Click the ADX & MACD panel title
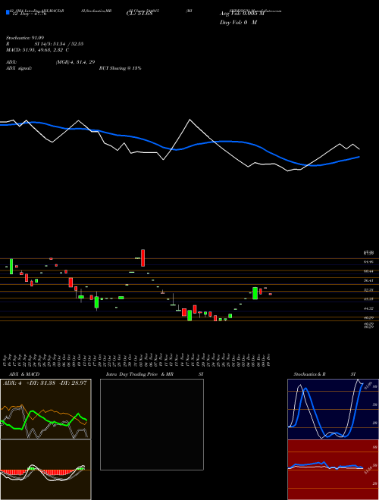This screenshot has width=379, height=500. pyautogui.click(x=24, y=374)
